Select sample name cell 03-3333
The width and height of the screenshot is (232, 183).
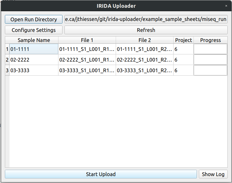point(34,70)
